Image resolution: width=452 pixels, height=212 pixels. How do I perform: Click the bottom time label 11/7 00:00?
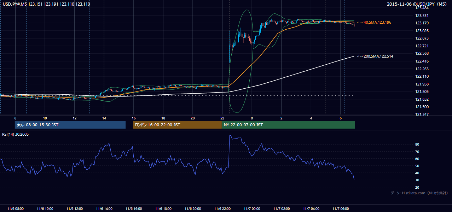[x=252, y=209]
